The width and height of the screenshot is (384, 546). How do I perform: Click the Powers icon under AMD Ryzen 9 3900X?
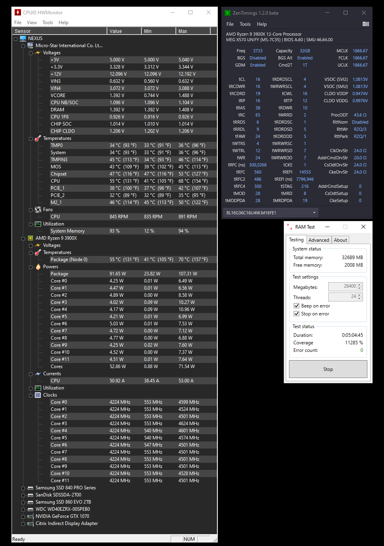(x=38, y=266)
